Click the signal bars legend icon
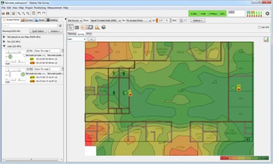The image size is (273, 164). [266, 39]
